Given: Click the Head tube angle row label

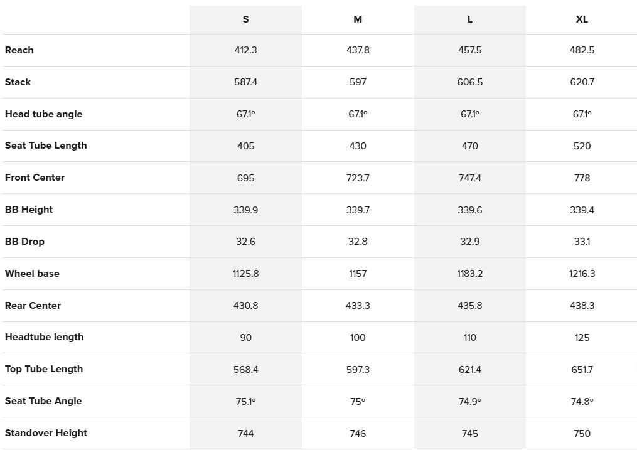Looking at the screenshot, I should tap(43, 114).
